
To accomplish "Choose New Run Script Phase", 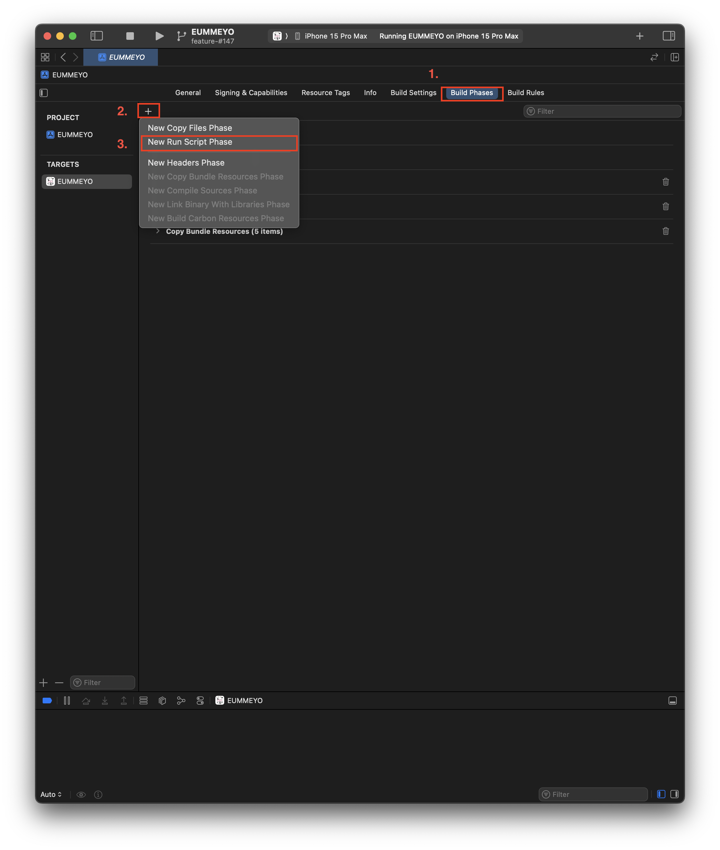I will tap(219, 142).
